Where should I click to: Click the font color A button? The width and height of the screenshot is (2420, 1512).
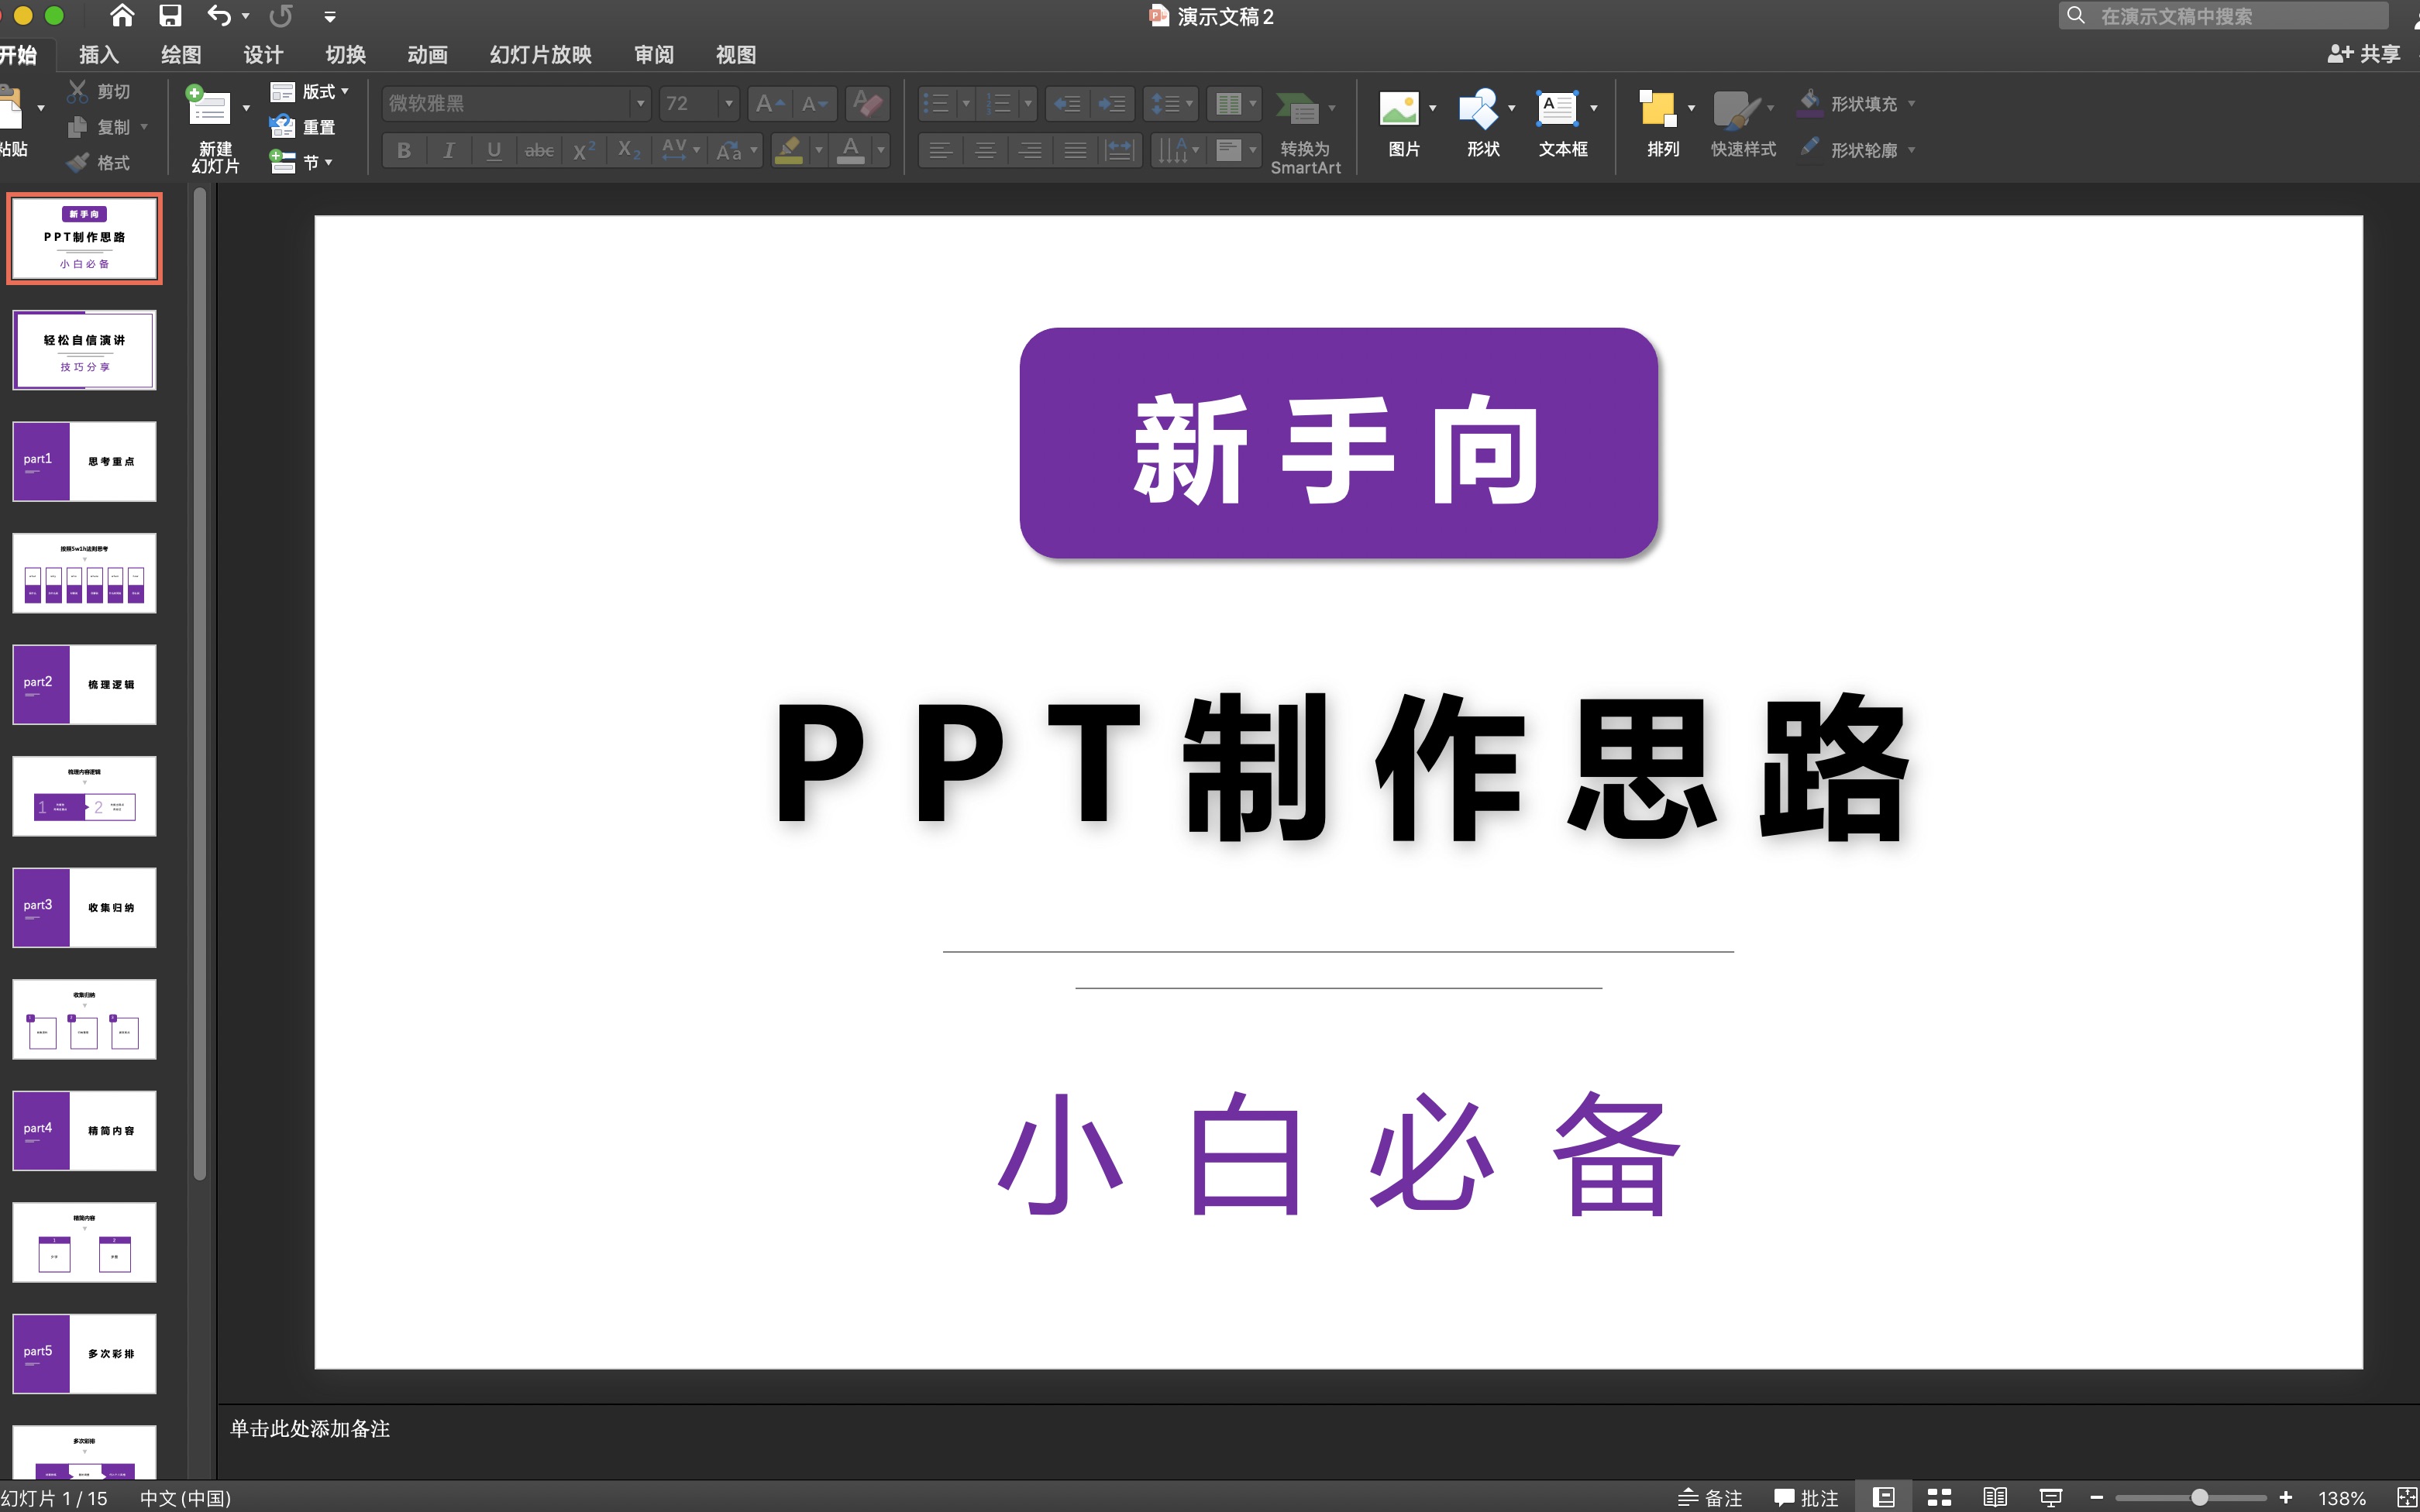coord(852,150)
